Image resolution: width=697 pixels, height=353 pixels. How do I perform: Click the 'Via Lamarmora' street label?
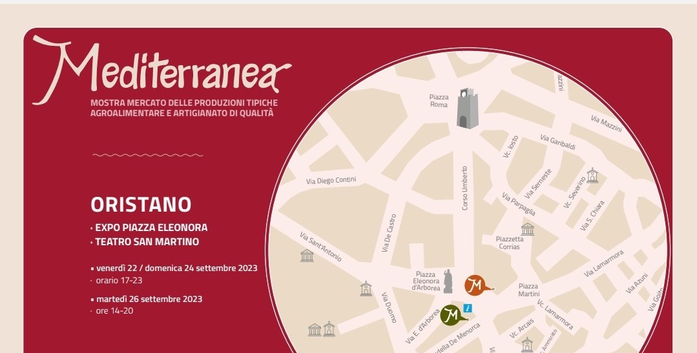(603, 263)
